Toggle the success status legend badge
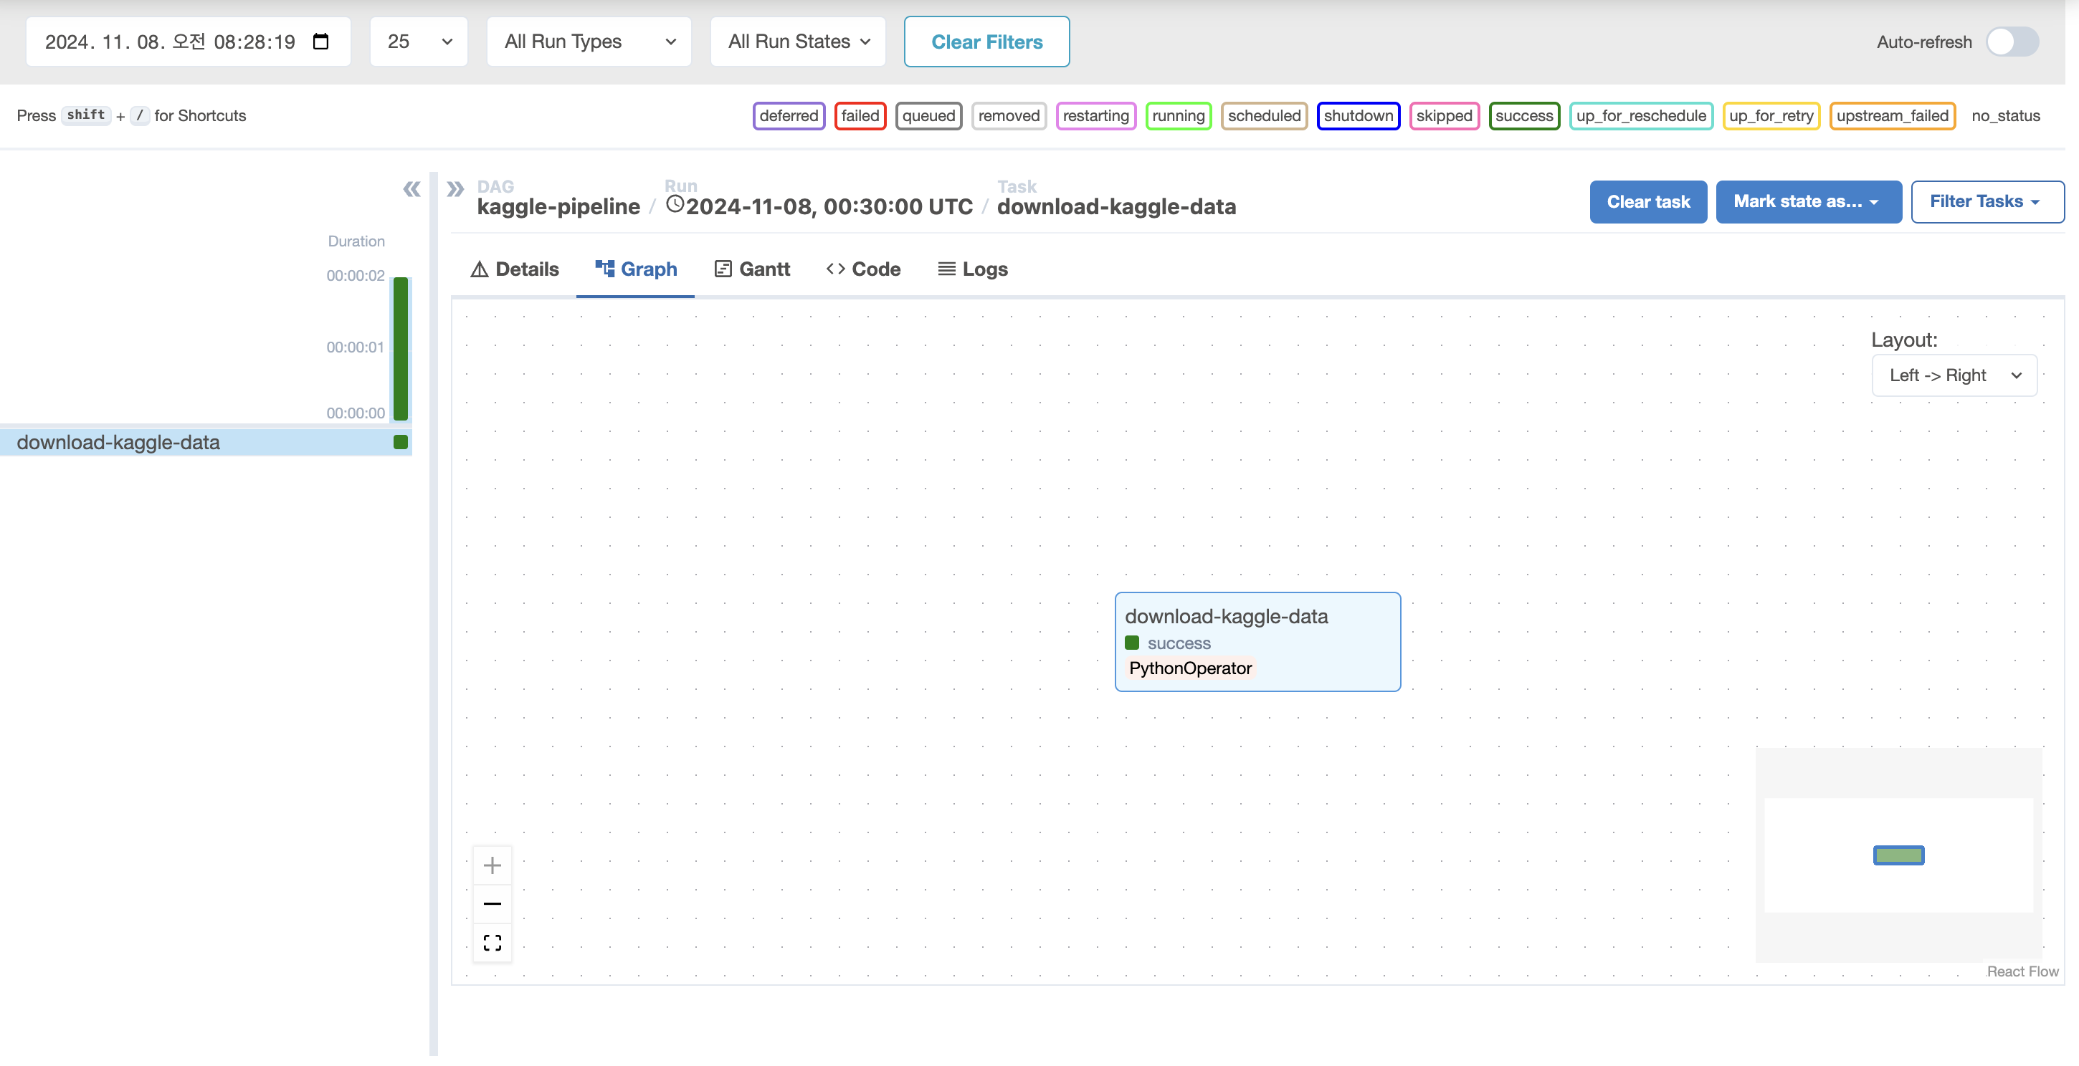 coord(1523,115)
